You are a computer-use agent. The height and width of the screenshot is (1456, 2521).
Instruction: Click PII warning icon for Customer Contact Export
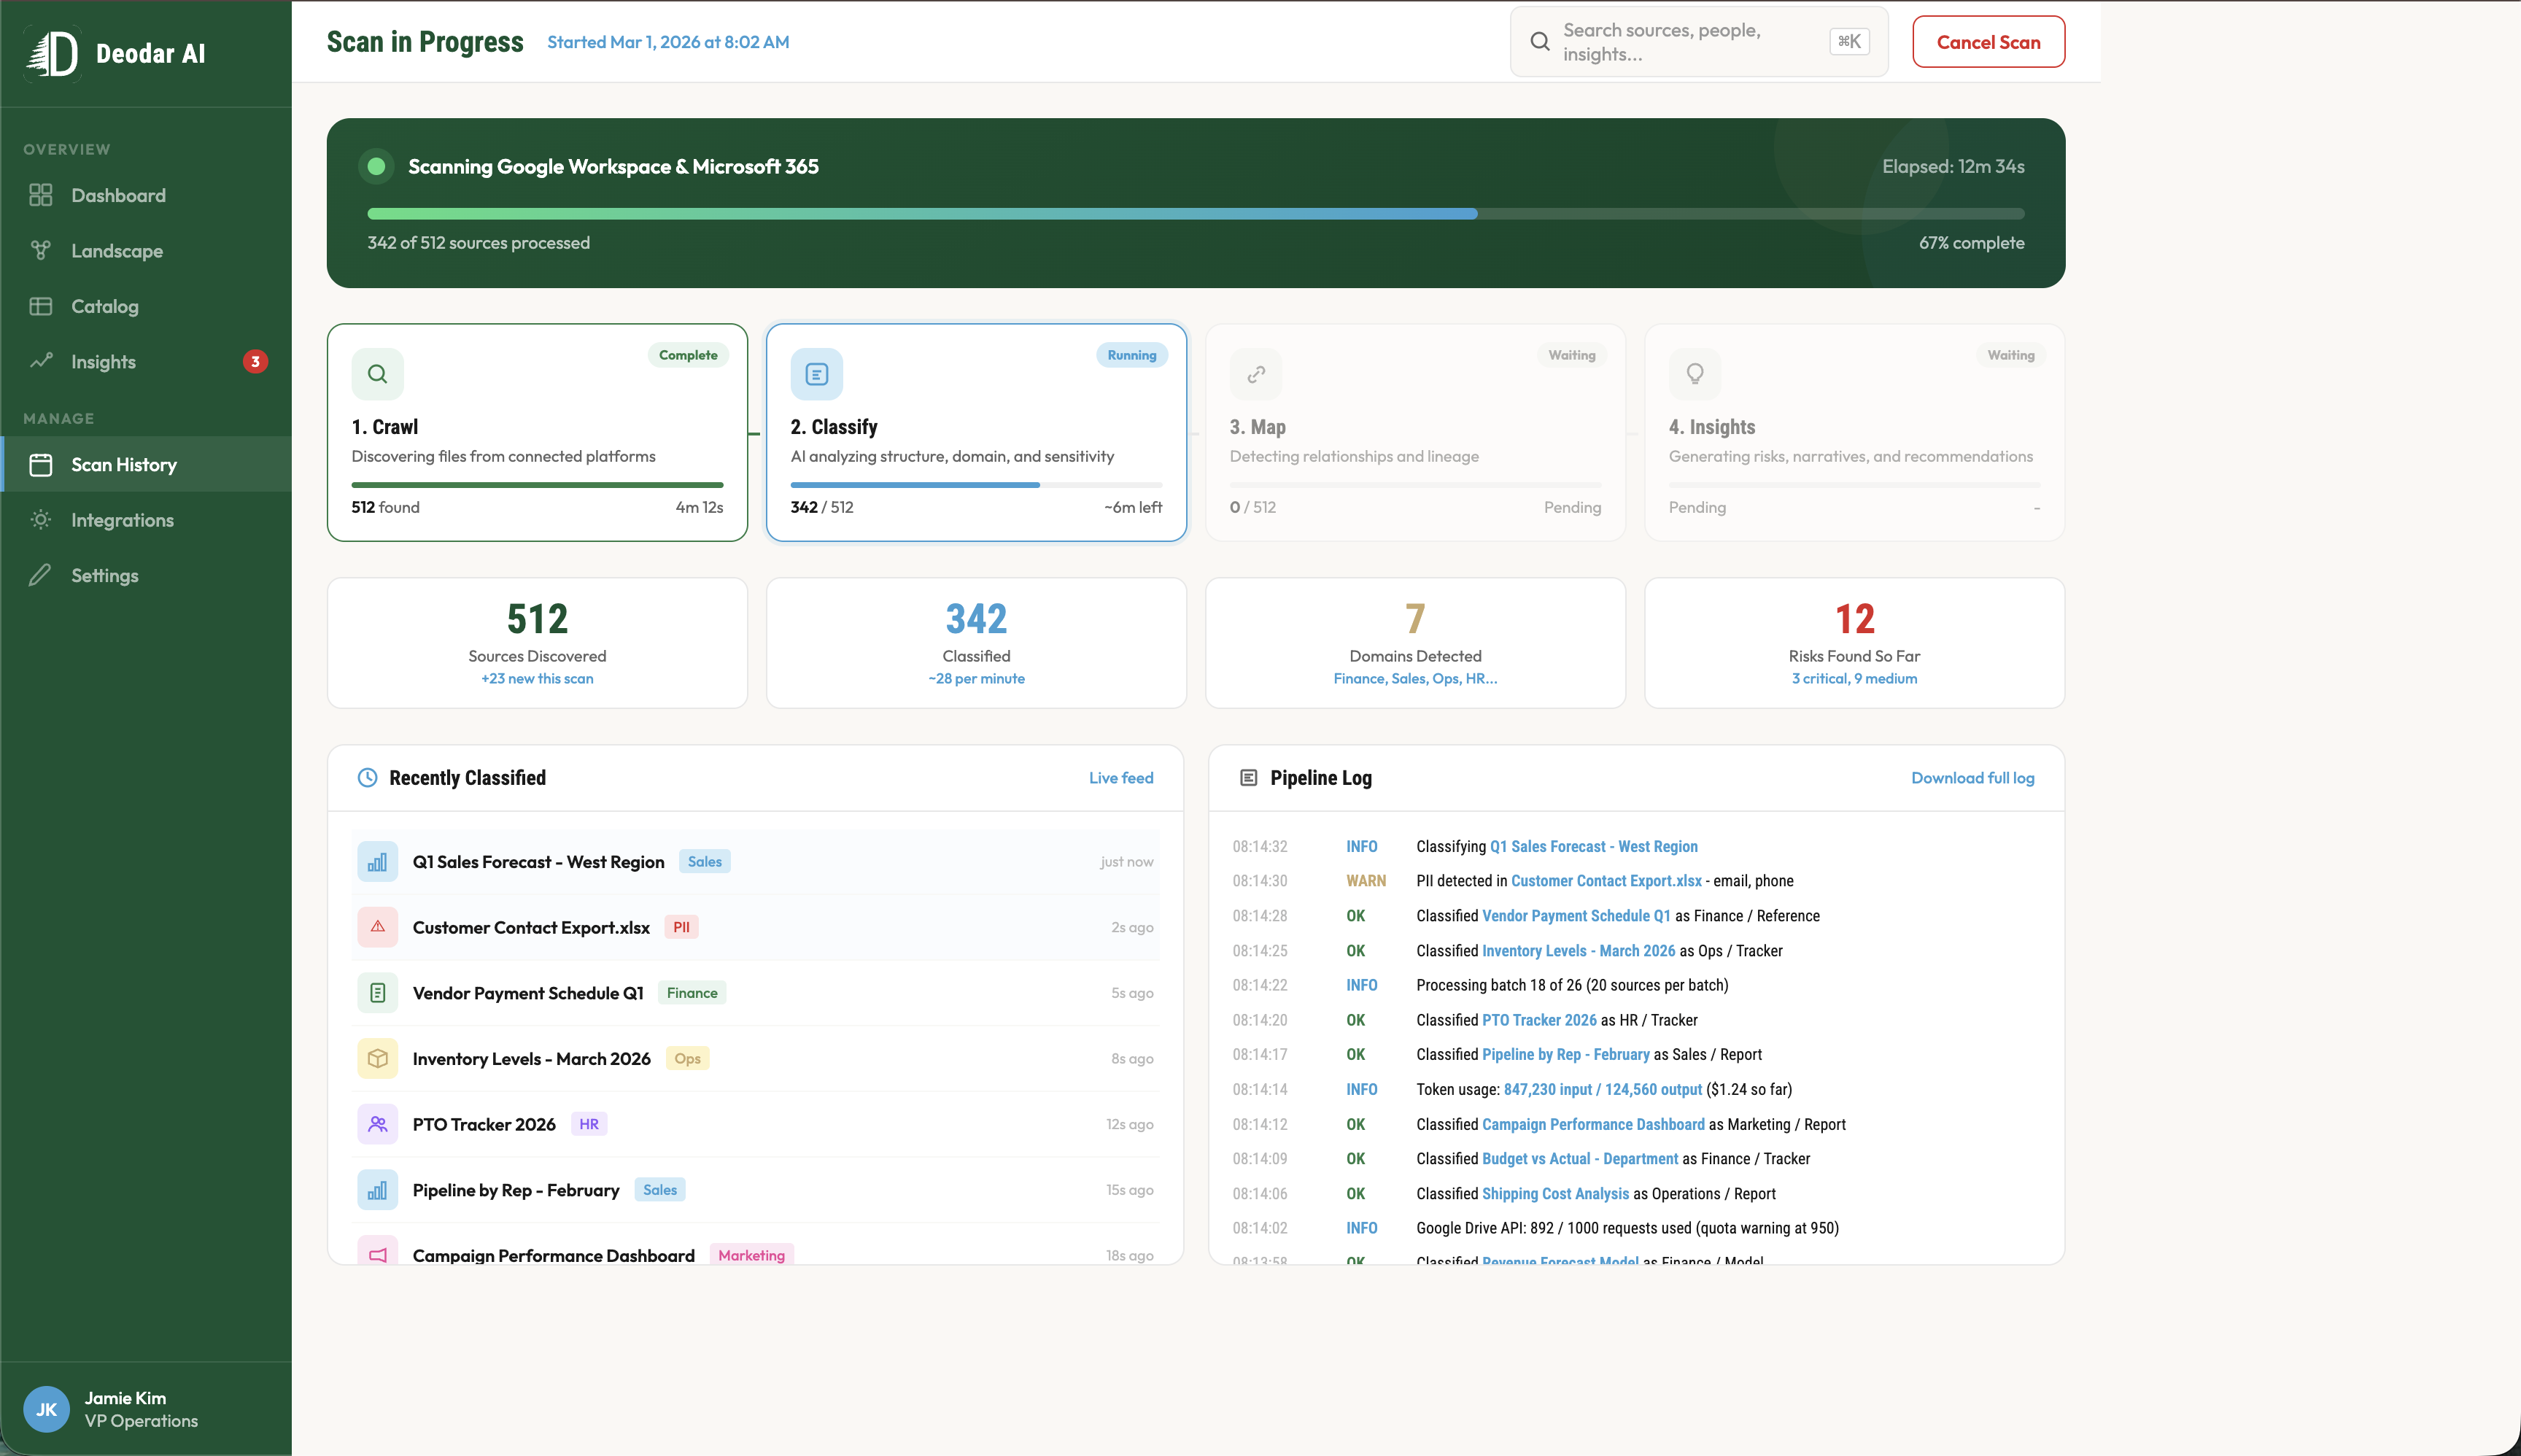377,927
